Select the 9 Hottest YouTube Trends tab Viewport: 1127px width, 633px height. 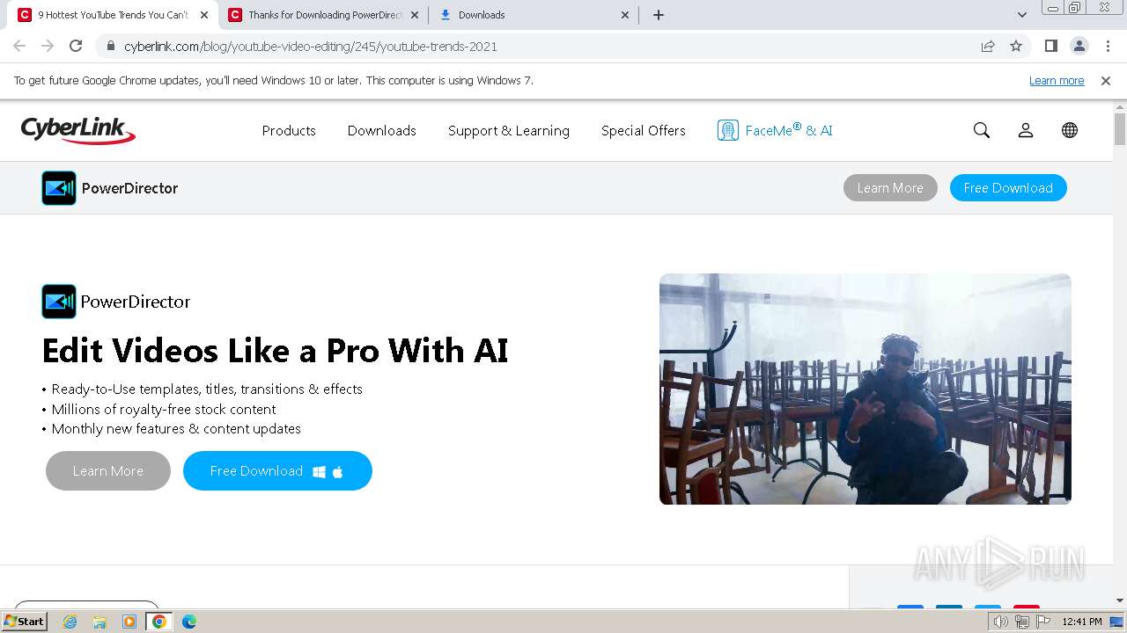pyautogui.click(x=111, y=15)
